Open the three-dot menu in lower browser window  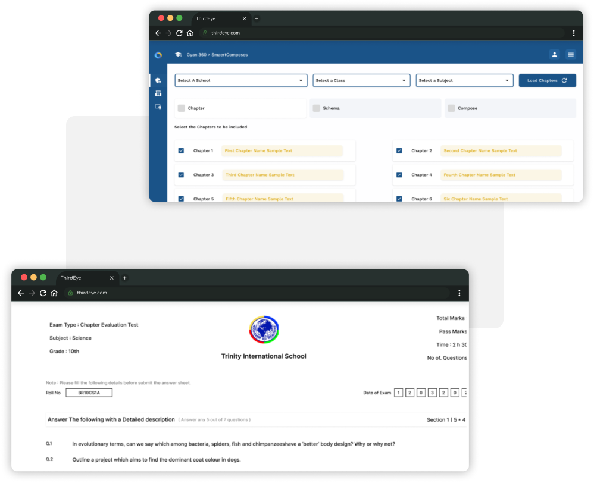pyautogui.click(x=459, y=293)
